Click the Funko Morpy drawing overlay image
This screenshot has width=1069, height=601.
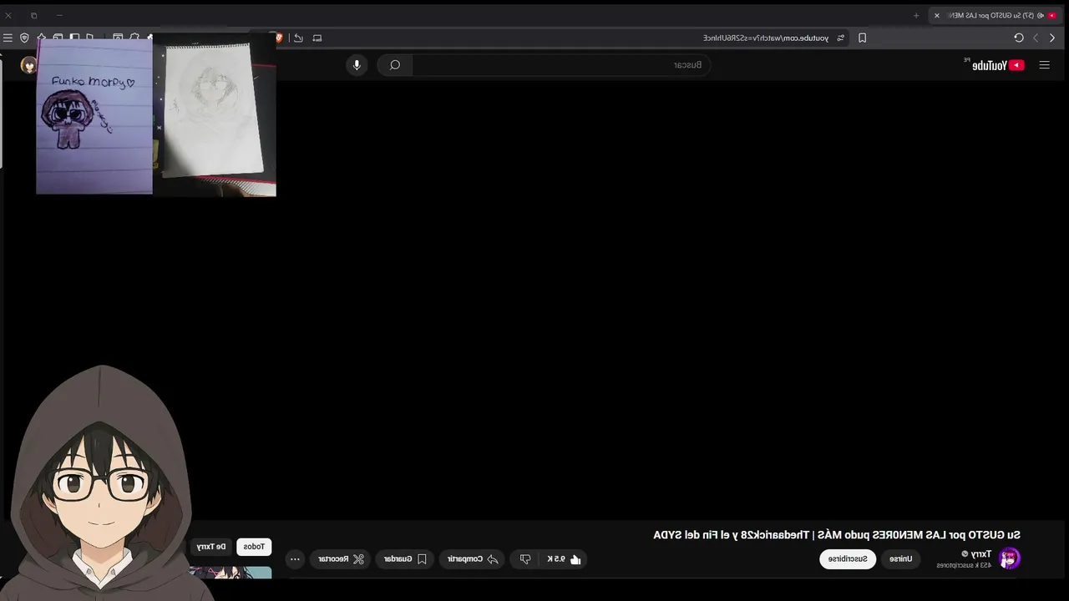(94, 117)
